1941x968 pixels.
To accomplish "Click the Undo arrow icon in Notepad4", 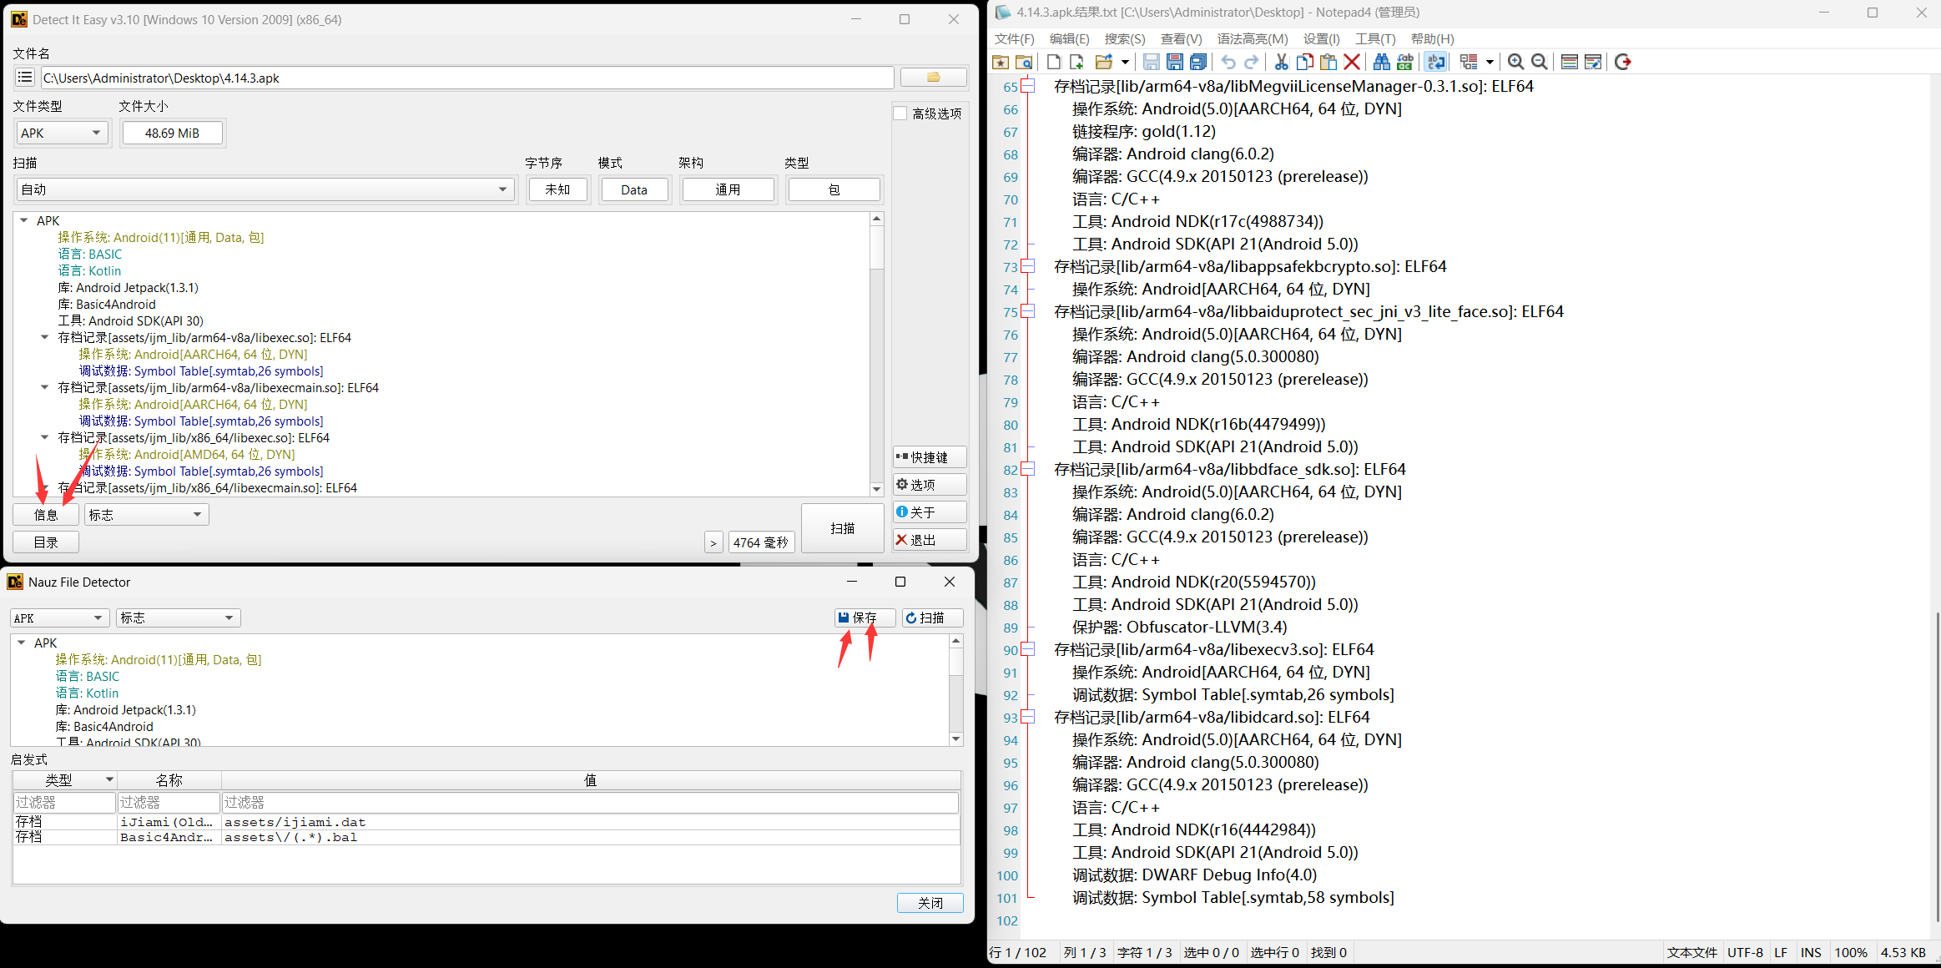I will [x=1228, y=62].
